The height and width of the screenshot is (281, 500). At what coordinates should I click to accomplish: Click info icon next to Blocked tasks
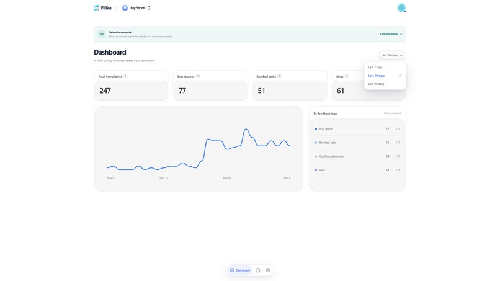pyautogui.click(x=279, y=76)
